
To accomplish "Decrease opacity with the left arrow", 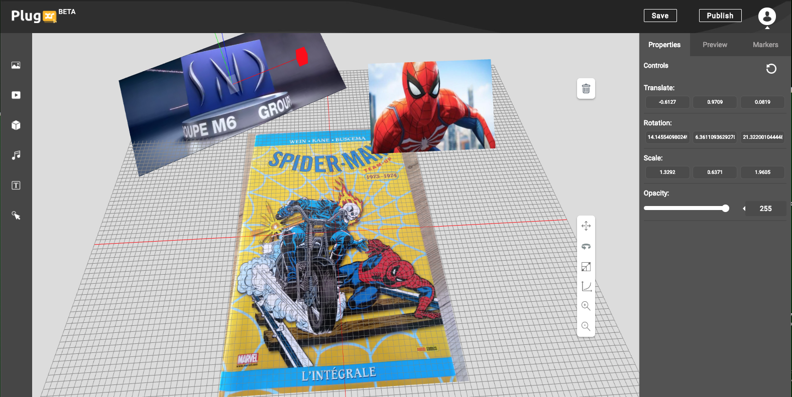I will coord(744,209).
